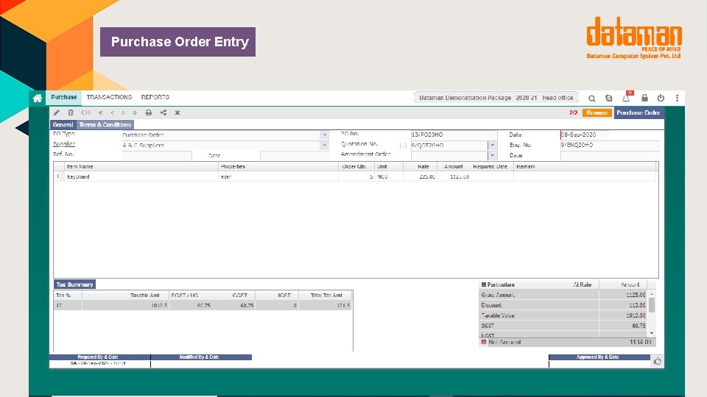Open the Purchase menu
Screen dimensions: 707x397
(x=63, y=97)
